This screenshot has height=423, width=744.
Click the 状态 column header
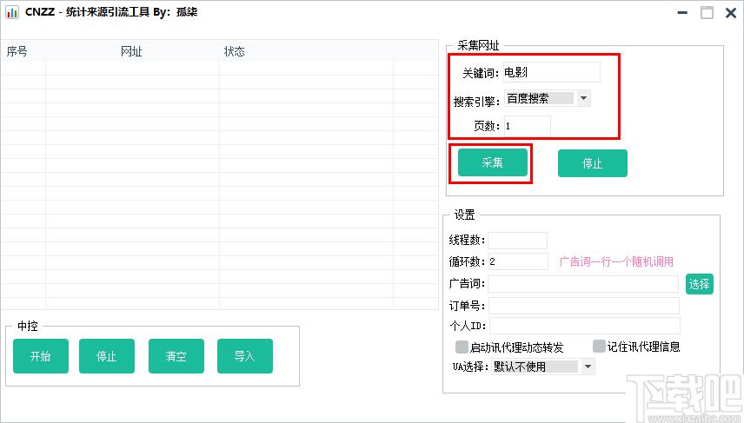(x=235, y=51)
